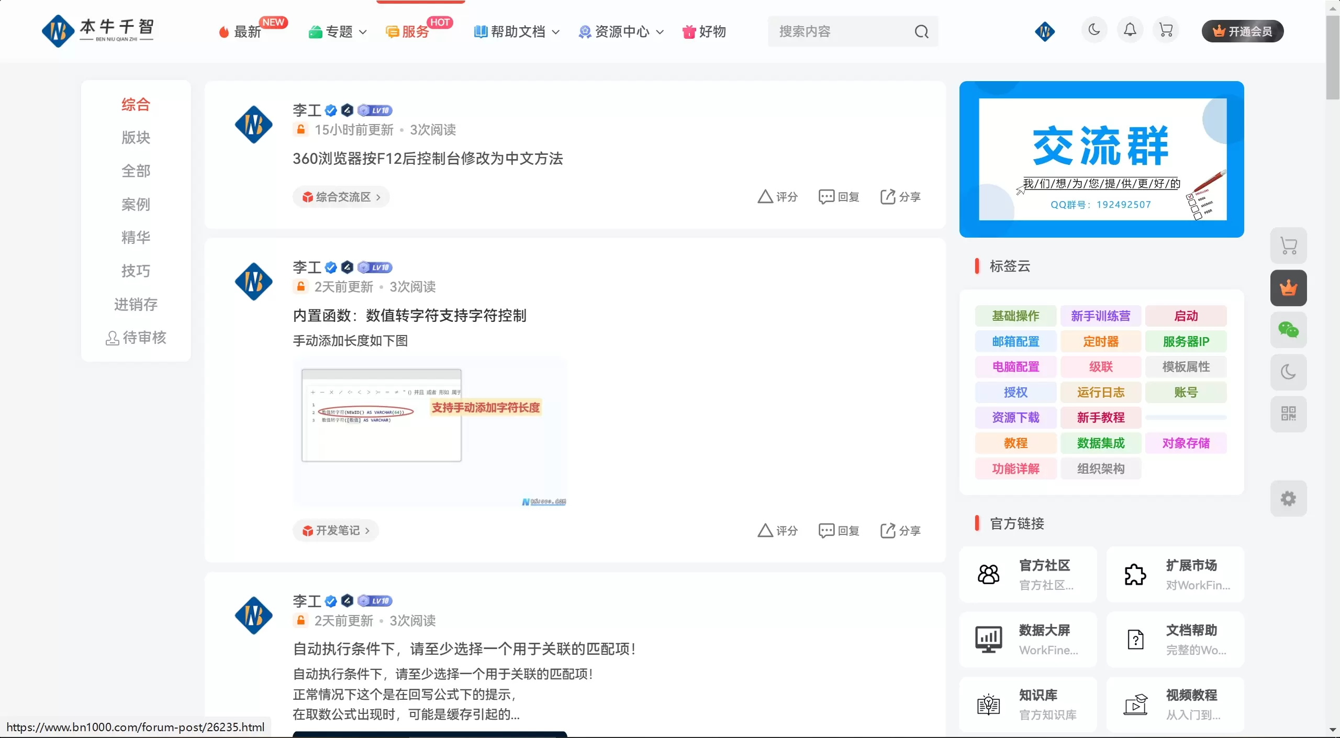This screenshot has width=1340, height=738.
Task: Open the 数据大屏 link card
Action: [x=1028, y=640]
